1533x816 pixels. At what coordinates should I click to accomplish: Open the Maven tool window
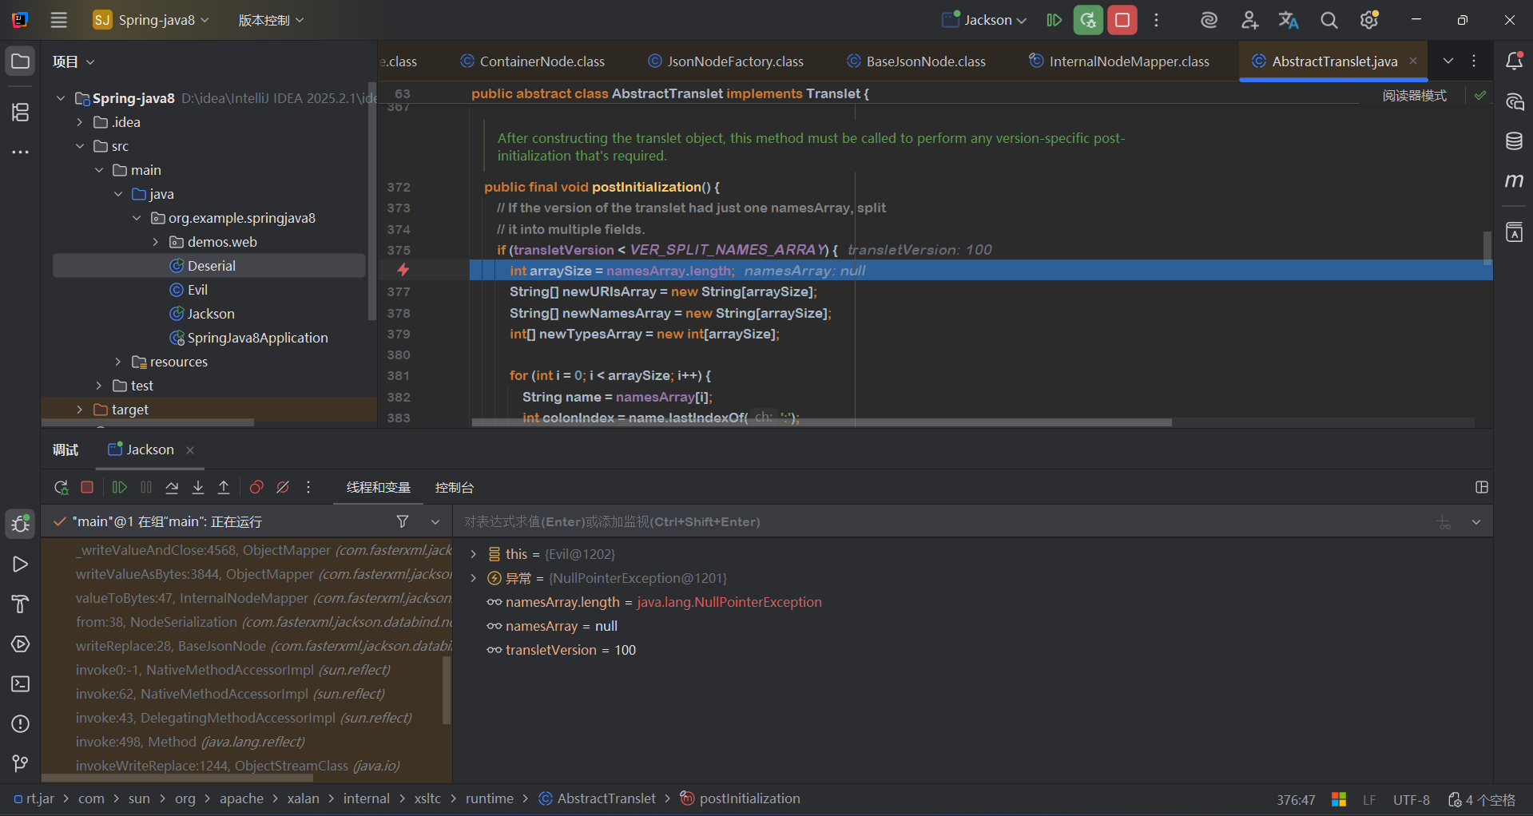point(1514,181)
